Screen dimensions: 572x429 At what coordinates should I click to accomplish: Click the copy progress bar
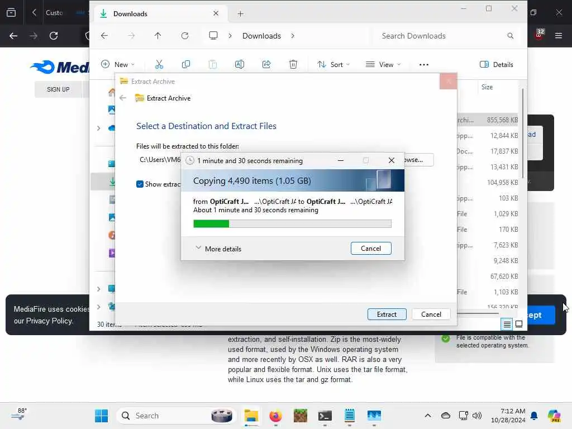pyautogui.click(x=292, y=223)
